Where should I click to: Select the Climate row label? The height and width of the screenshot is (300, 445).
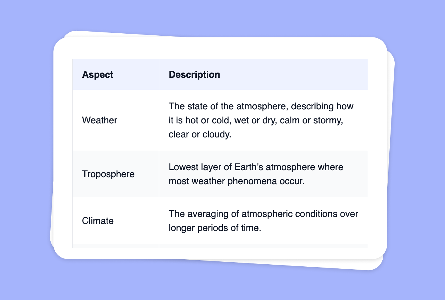pos(98,221)
